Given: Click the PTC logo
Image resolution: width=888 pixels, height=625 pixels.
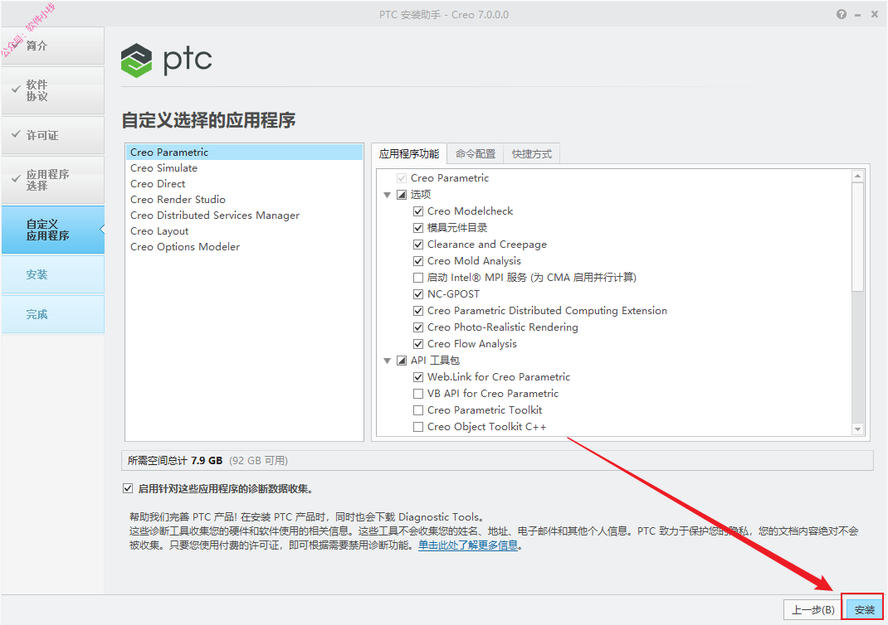Looking at the screenshot, I should [167, 60].
